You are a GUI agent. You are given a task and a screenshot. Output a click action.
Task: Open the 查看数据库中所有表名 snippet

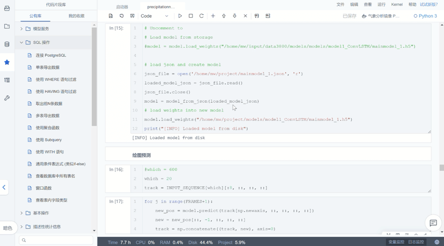[55, 176]
